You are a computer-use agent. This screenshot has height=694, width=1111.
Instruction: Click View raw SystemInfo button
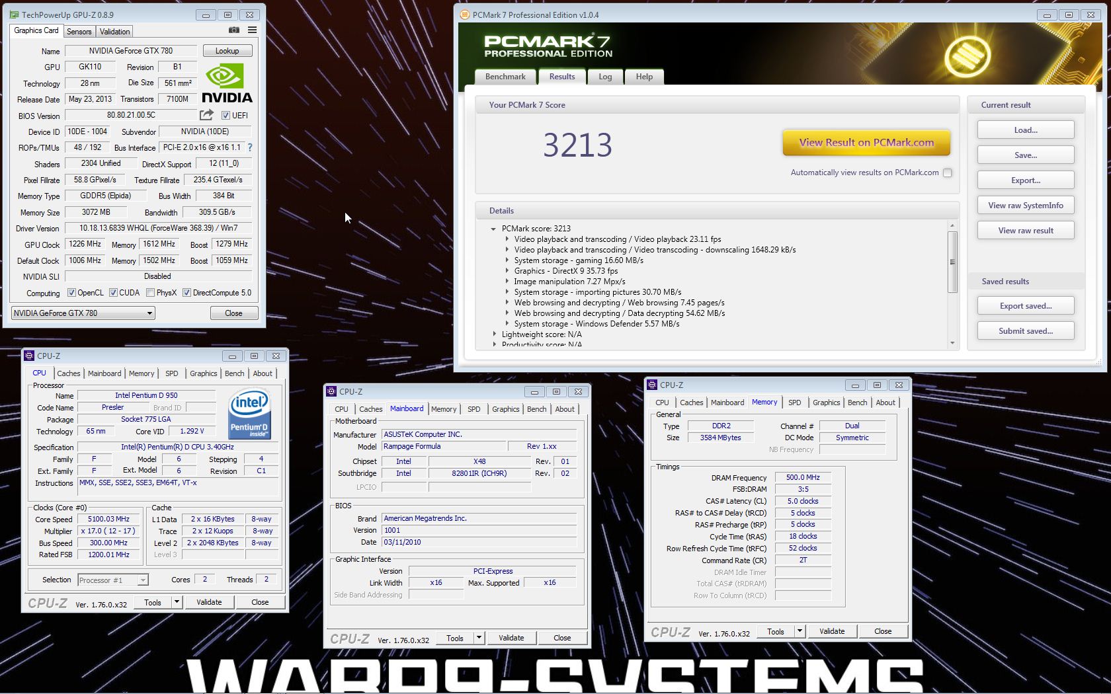pos(1026,206)
